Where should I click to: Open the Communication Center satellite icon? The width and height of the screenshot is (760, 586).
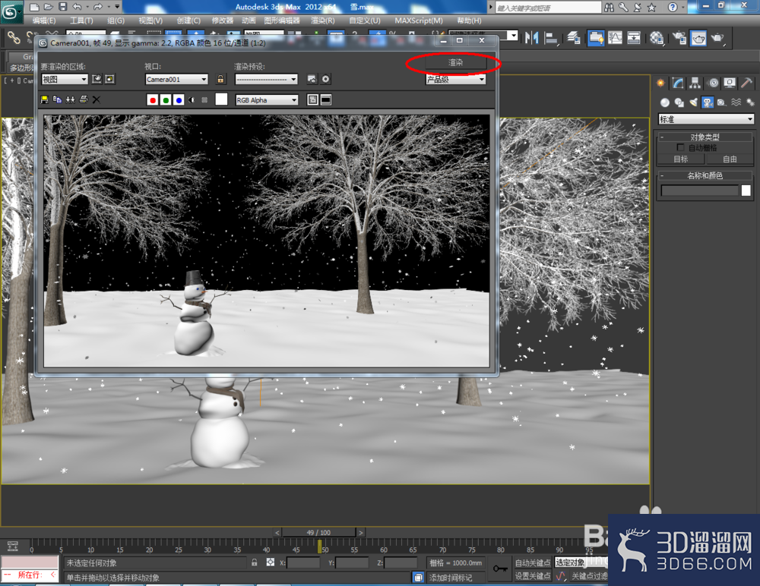click(x=638, y=8)
